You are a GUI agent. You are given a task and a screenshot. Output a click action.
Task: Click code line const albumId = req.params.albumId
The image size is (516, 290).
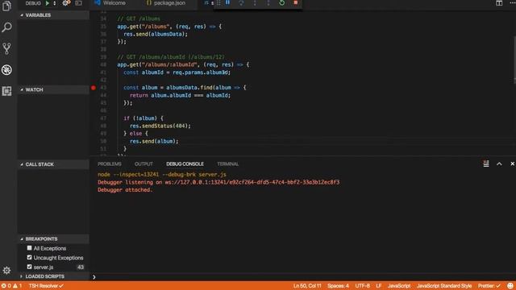point(177,72)
